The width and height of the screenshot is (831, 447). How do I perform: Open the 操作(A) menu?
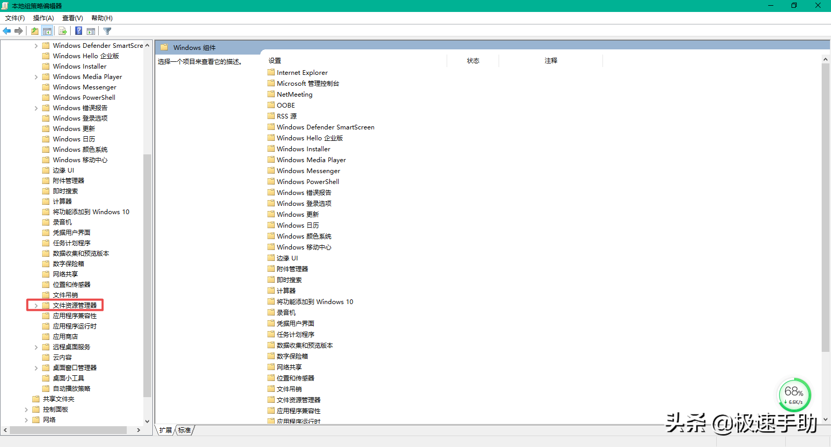click(44, 18)
